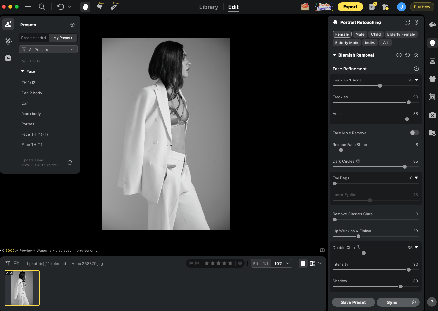Viewport: 438px width, 311px height.
Task: Enable Face Mole Removal
Action: [414, 133]
